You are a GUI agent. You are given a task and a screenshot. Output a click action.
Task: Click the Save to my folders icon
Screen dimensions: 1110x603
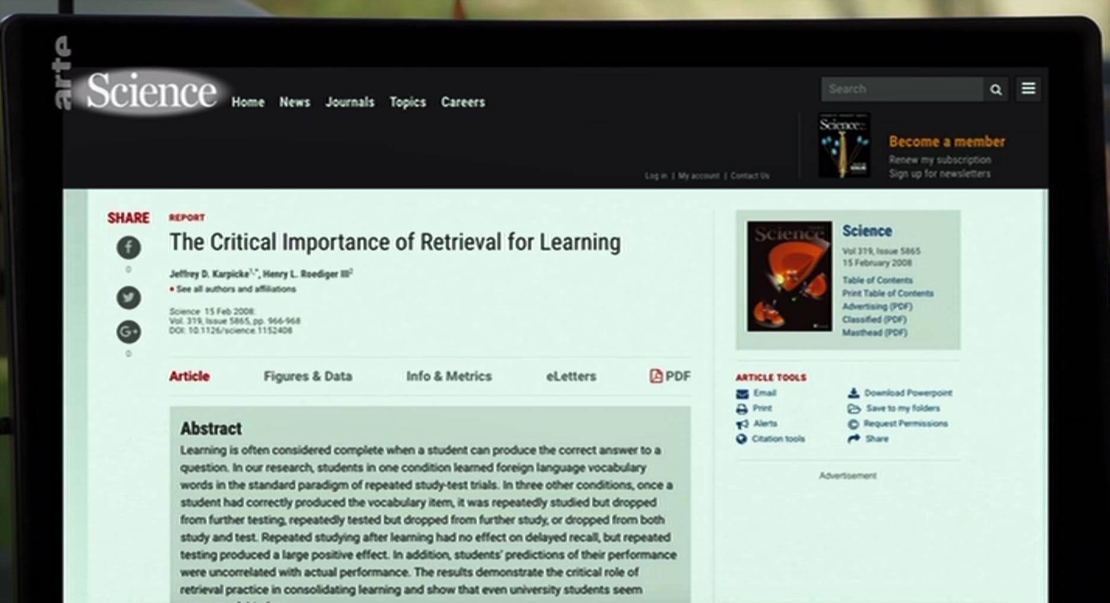(x=854, y=409)
